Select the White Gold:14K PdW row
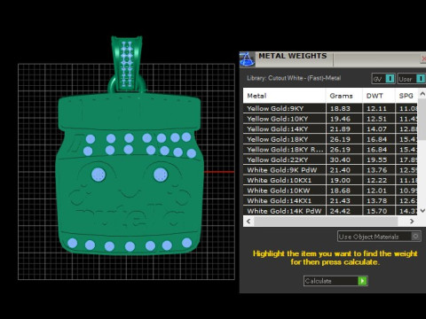This screenshot has width=426, height=319. [330, 211]
